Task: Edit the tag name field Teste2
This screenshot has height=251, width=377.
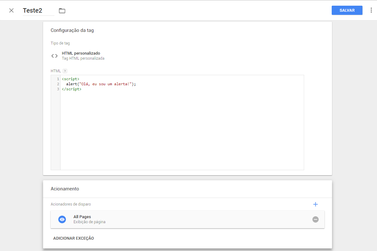Action: 38,10
